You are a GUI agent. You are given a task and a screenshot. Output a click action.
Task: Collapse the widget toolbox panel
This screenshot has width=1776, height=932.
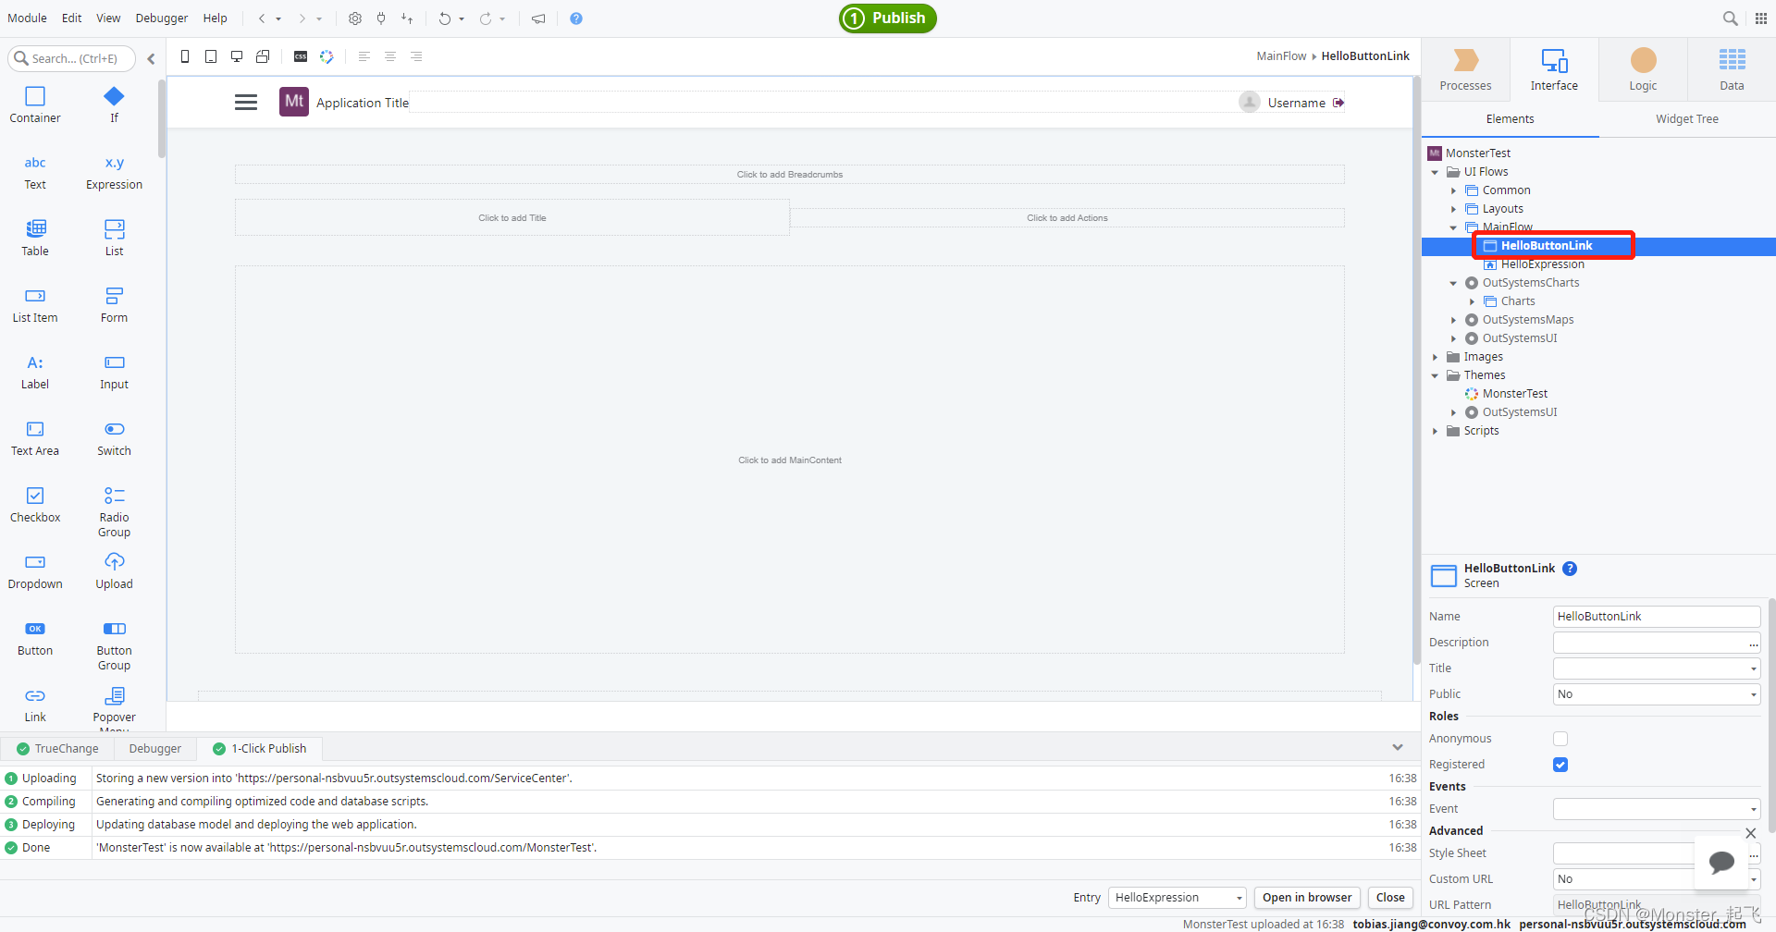pyautogui.click(x=151, y=58)
